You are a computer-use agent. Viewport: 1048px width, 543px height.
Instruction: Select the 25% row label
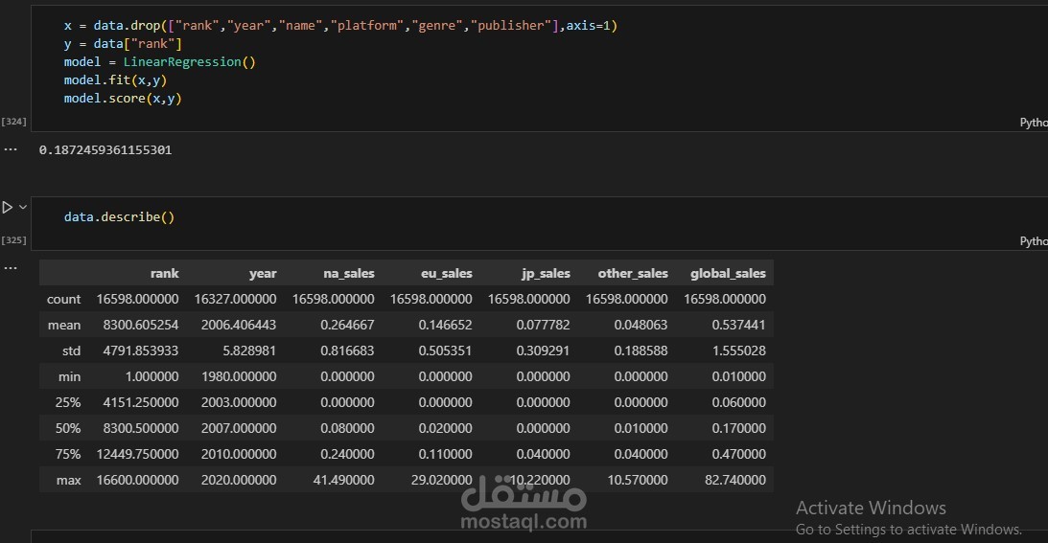[x=68, y=403]
